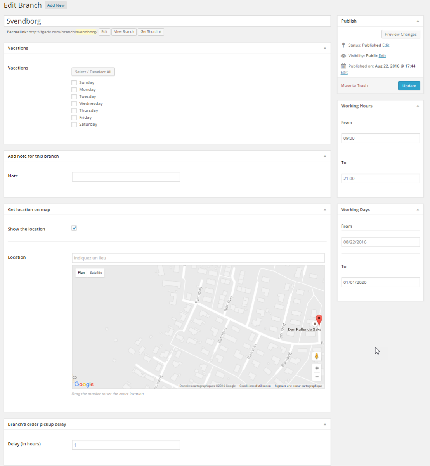Click the calendar icon beside Published on
Viewport: 430px width, 466px height.
tap(343, 66)
